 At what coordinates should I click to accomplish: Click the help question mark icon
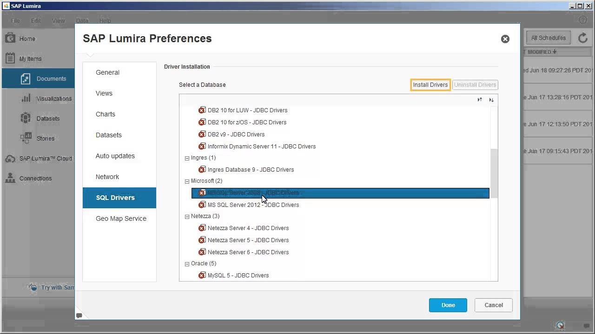pos(583,20)
